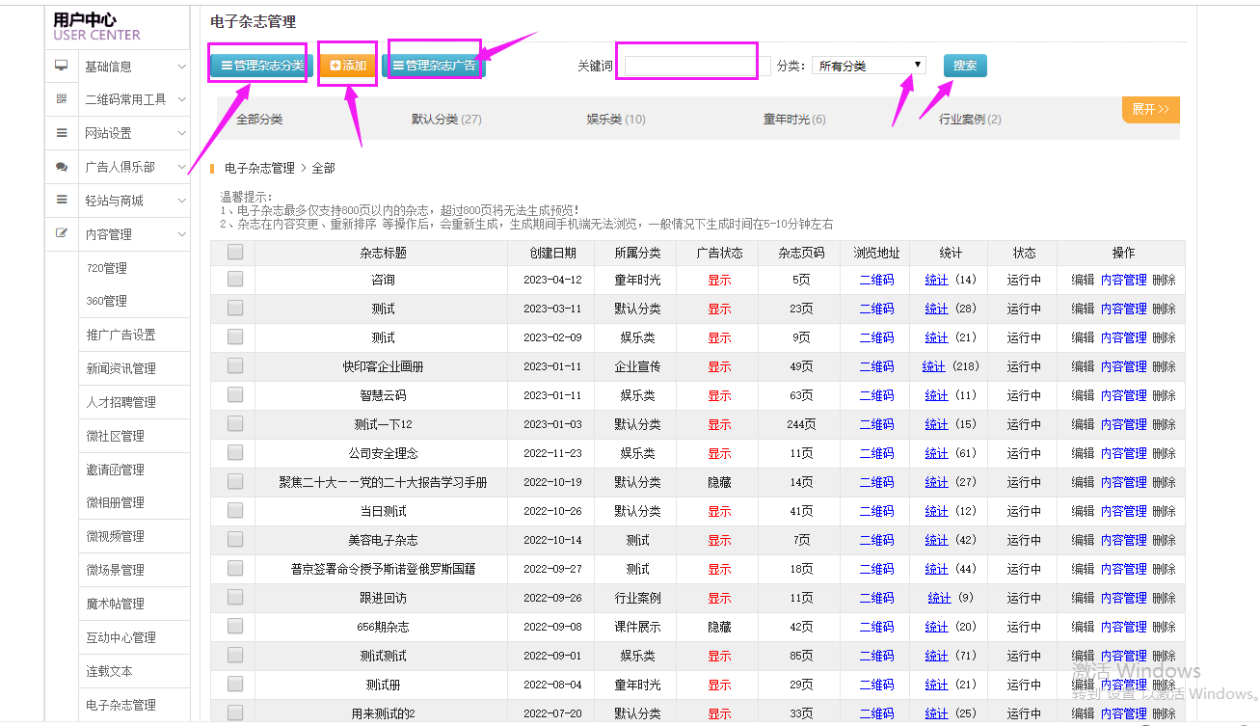1260x726 pixels.
Task: Click the blue 搜索 button
Action: tap(964, 66)
